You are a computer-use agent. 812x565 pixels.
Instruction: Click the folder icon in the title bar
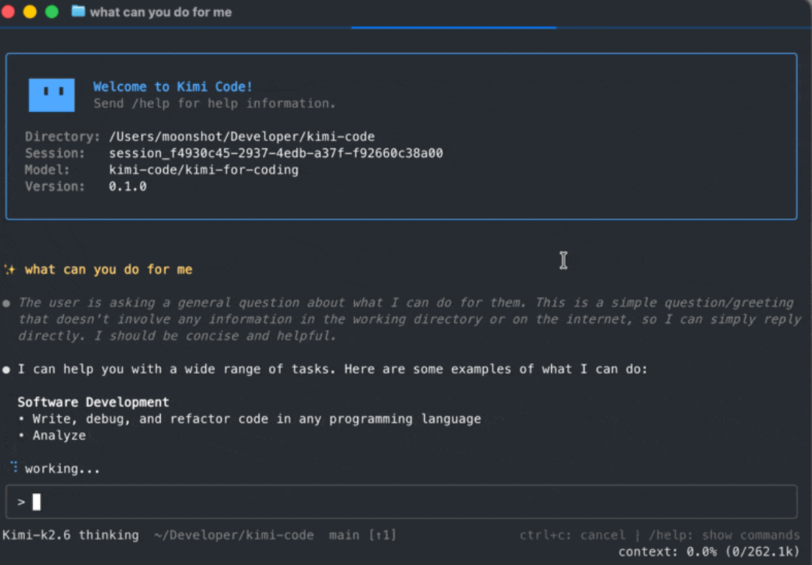[x=78, y=11]
